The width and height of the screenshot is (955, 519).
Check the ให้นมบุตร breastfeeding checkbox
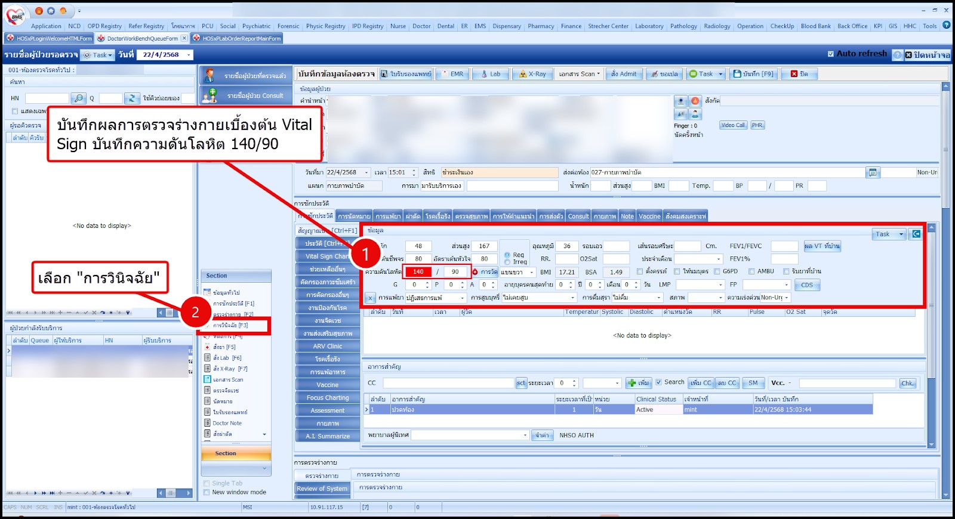click(x=677, y=271)
